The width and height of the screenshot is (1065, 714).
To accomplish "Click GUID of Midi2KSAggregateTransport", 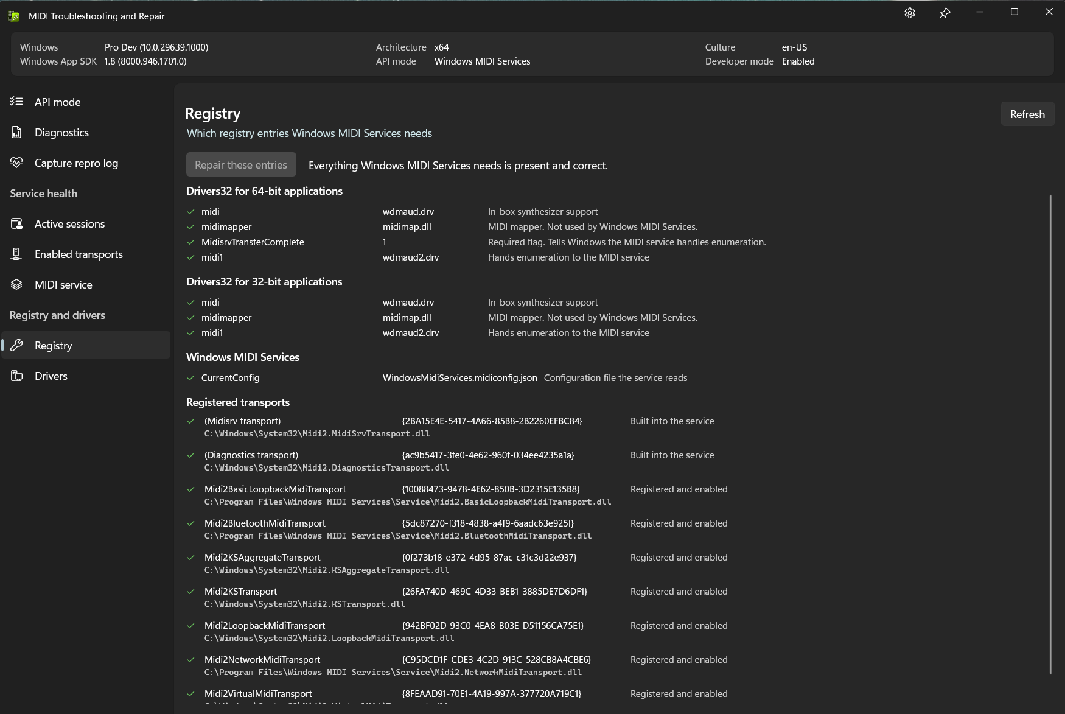I will click(x=489, y=558).
